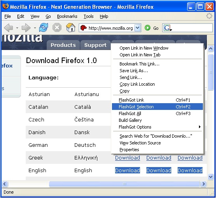Click Copy Link Location menu entry
This screenshot has height=198, width=216.
(137, 84)
